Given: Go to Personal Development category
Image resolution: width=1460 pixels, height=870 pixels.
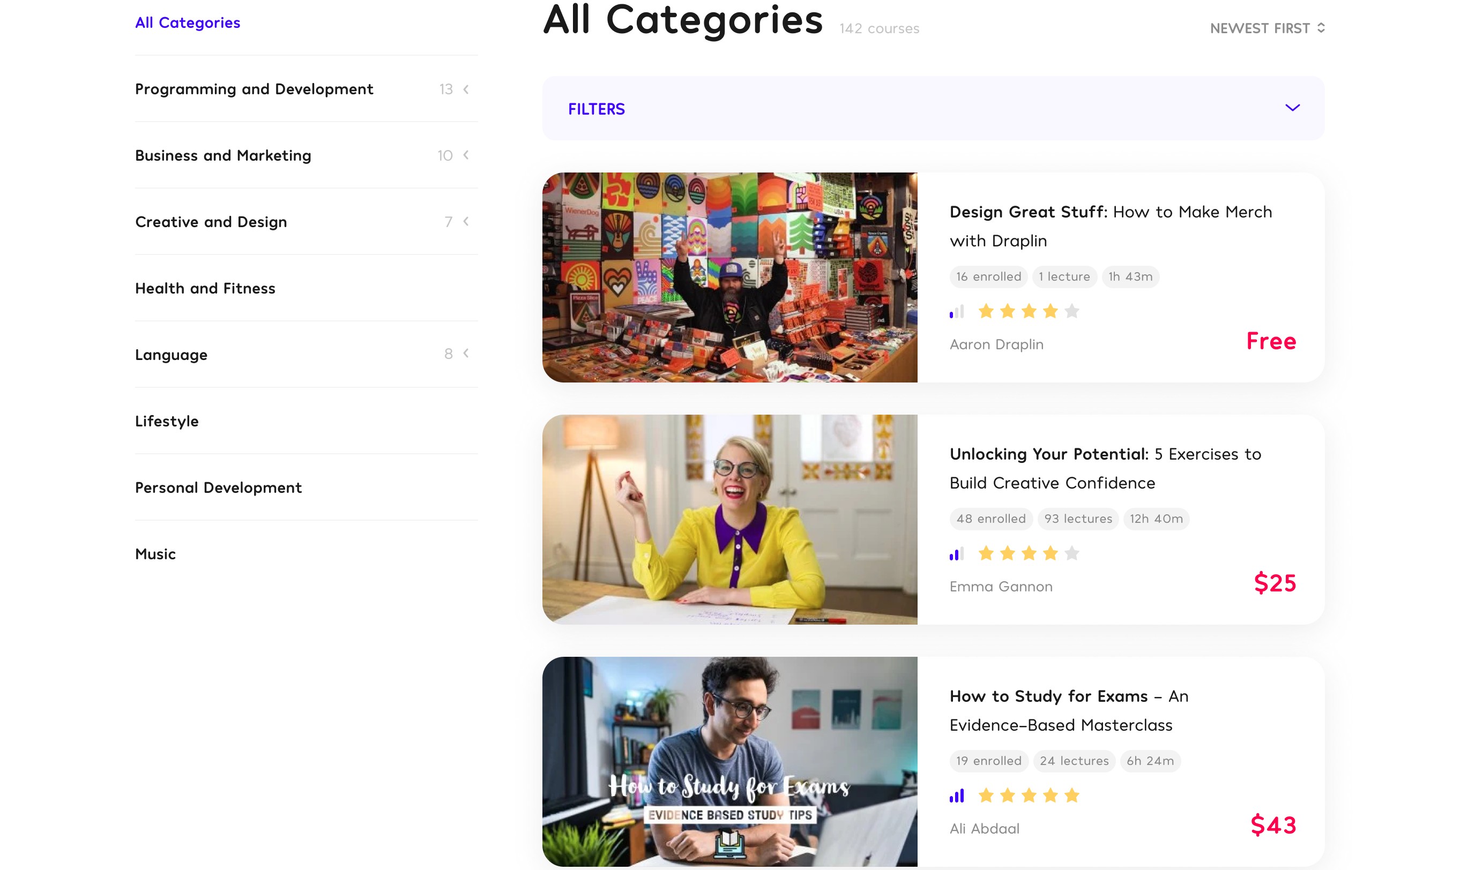Looking at the screenshot, I should [x=218, y=487].
